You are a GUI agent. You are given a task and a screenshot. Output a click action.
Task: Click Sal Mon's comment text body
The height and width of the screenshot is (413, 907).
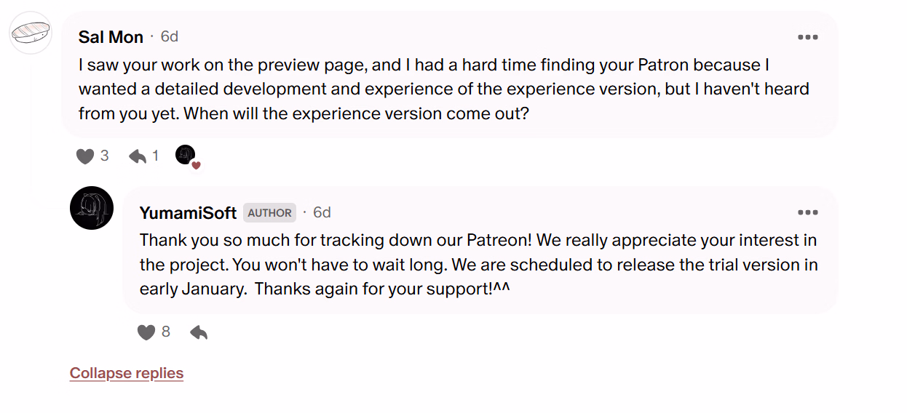click(444, 89)
